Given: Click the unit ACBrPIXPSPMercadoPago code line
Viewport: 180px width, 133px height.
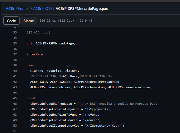Looking at the screenshot, I should point(51,43).
